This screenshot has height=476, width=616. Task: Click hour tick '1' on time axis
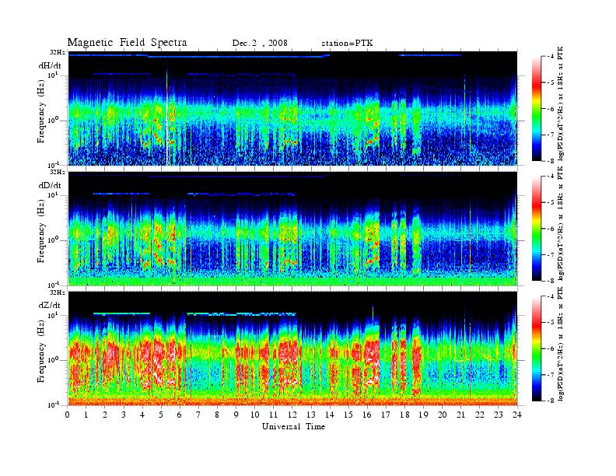coord(86,415)
